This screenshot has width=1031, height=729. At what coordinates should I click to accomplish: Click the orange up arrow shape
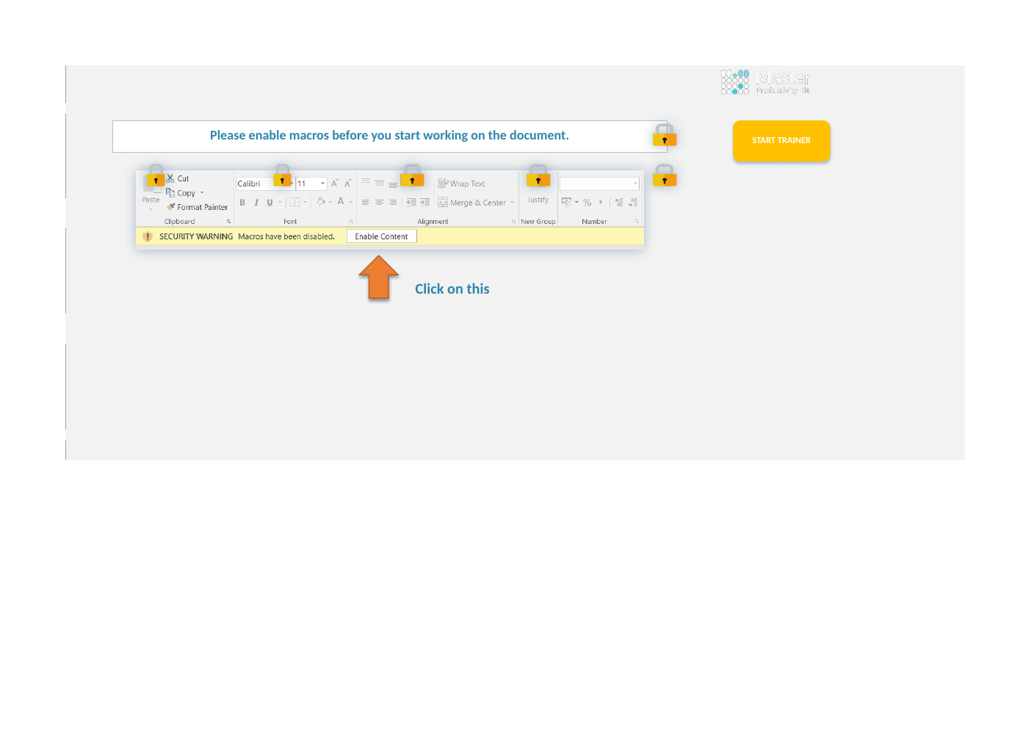point(379,278)
